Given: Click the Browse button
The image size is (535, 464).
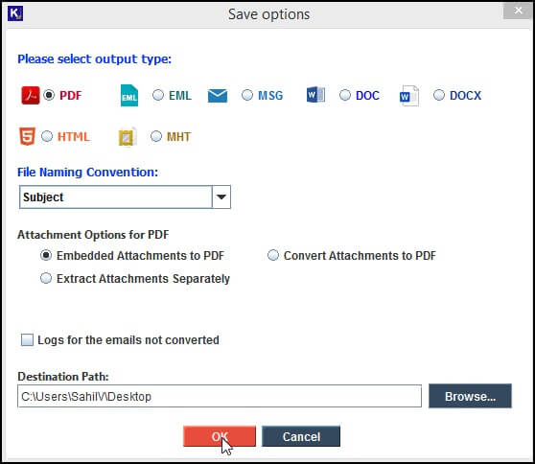Looking at the screenshot, I should [x=470, y=396].
